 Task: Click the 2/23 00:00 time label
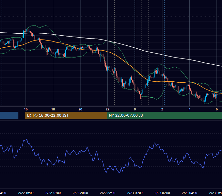[135, 193]
